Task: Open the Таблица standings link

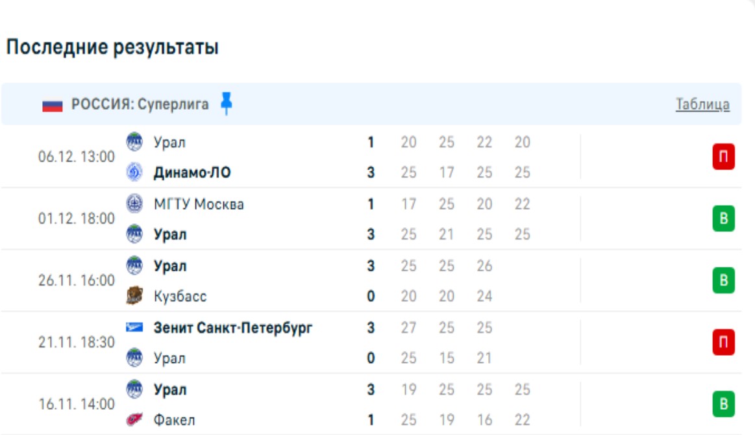Action: (x=702, y=105)
